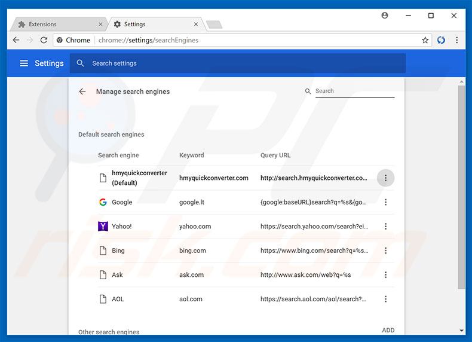472x342 pixels.
Task: Open the user profile icon in title bar
Action: click(385, 16)
